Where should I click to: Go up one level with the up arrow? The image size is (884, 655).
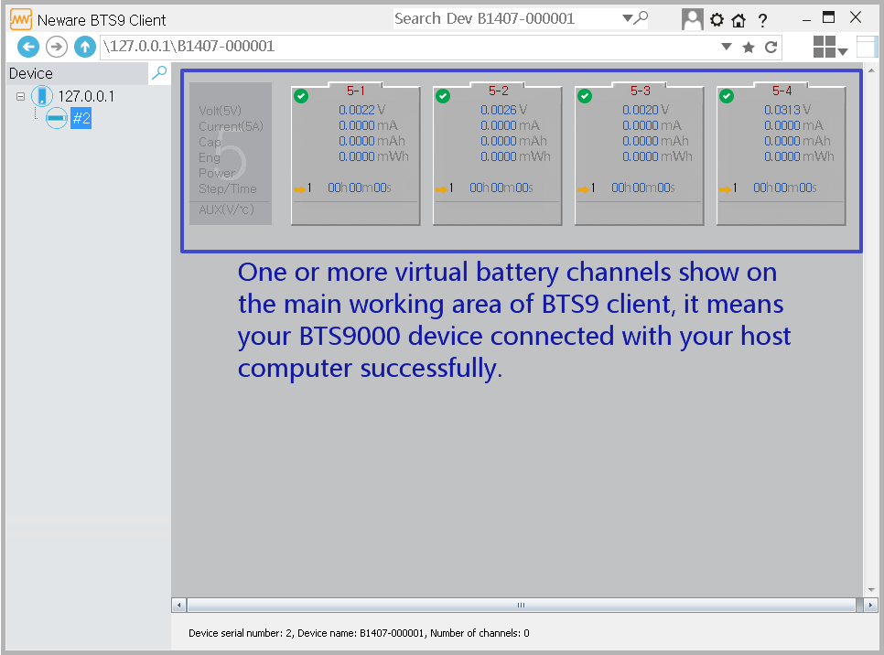(84, 47)
